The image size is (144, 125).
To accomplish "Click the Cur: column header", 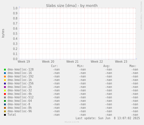I will point(54,66).
